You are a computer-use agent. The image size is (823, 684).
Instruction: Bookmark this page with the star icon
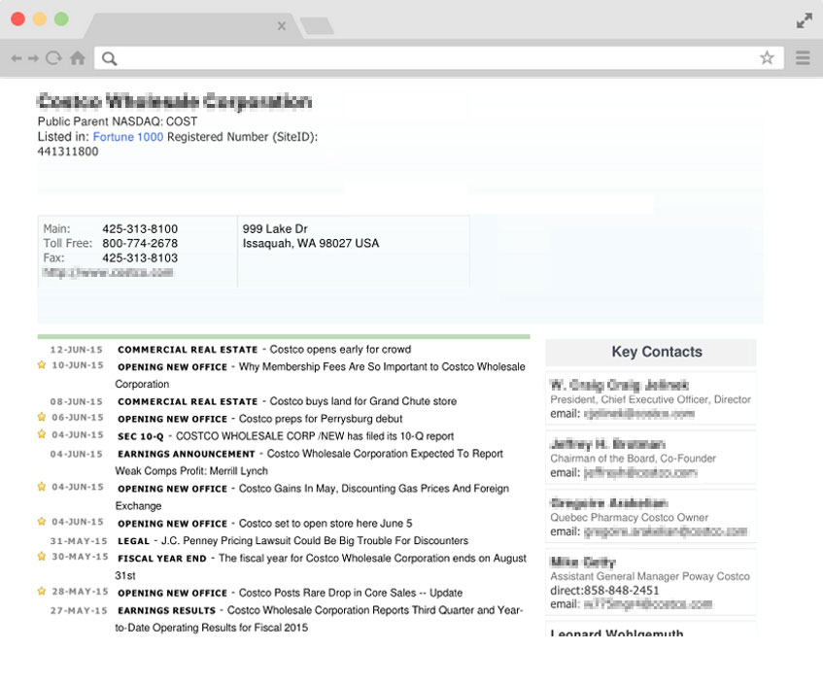(x=767, y=57)
